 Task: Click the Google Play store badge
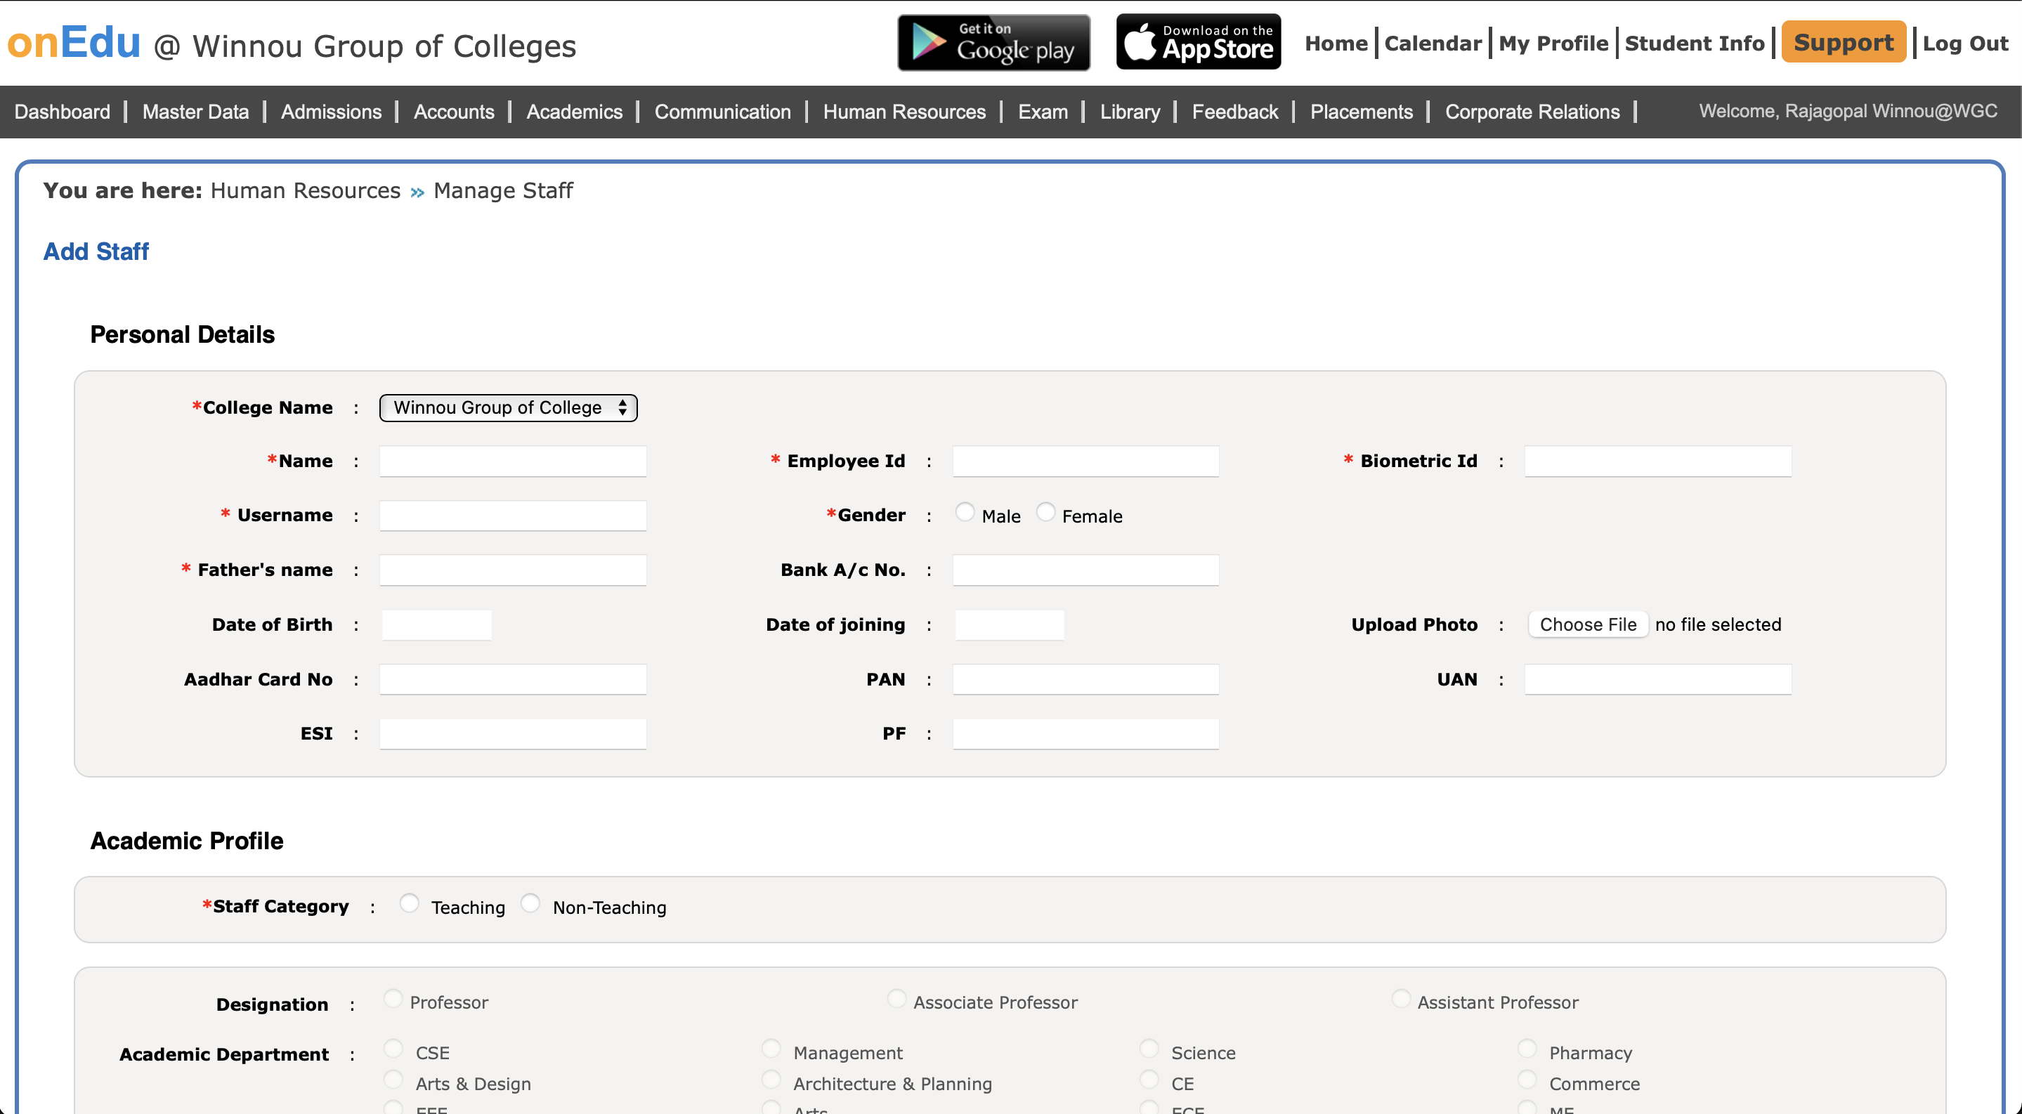click(x=993, y=42)
